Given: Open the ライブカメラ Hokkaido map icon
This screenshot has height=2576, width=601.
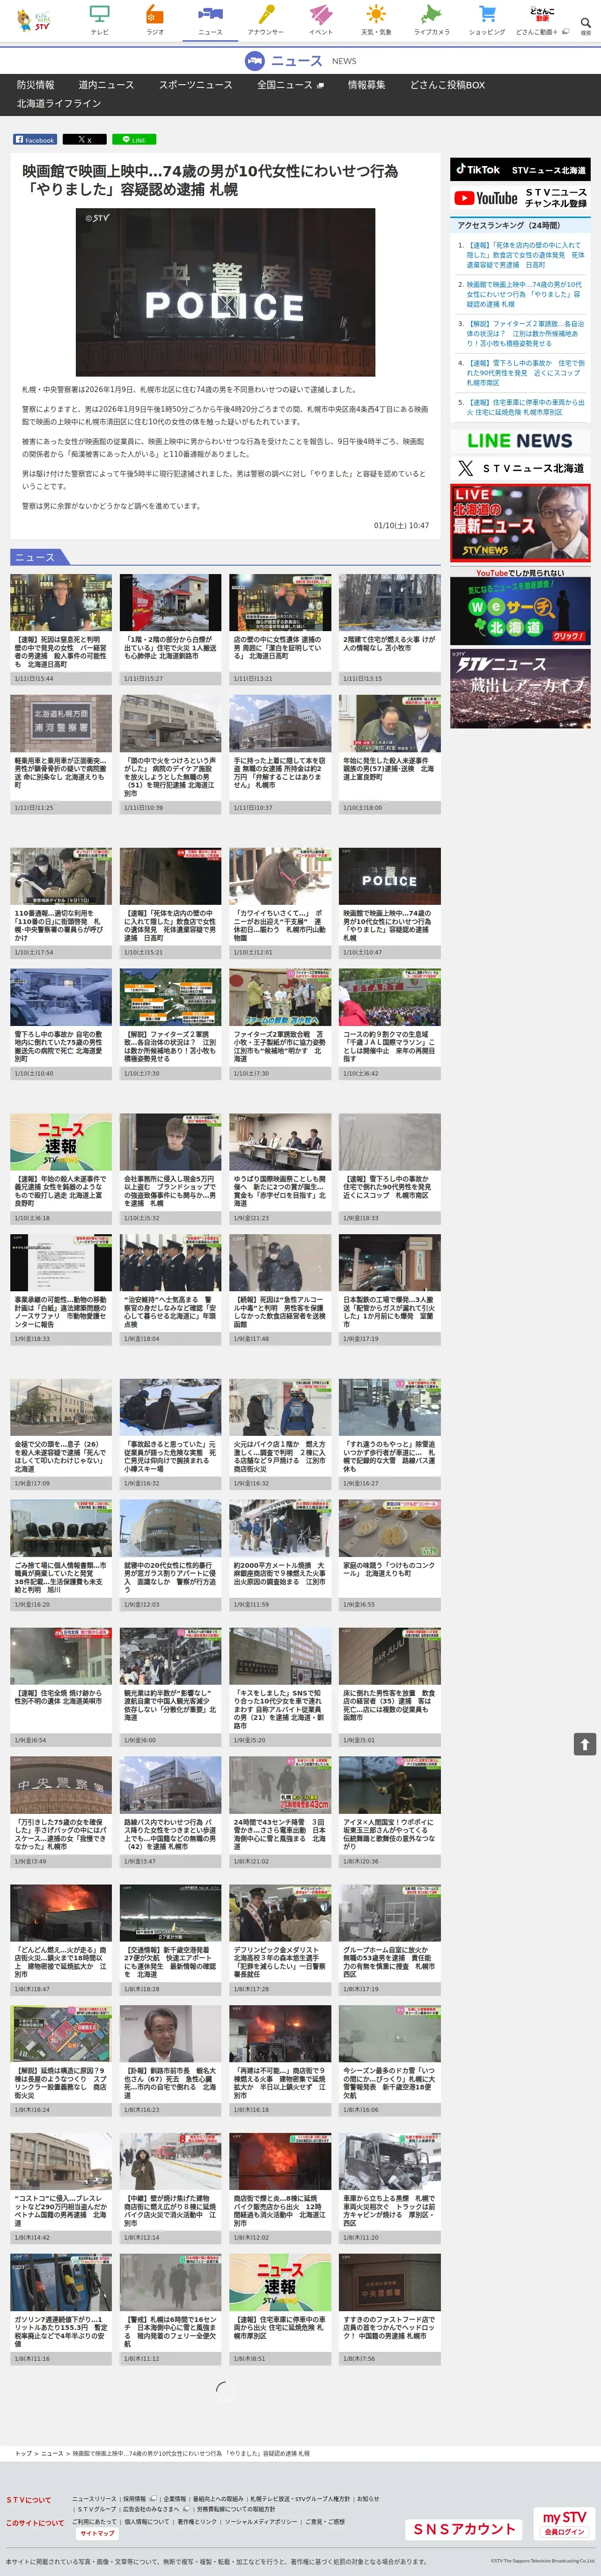Looking at the screenshot, I should click(432, 19).
